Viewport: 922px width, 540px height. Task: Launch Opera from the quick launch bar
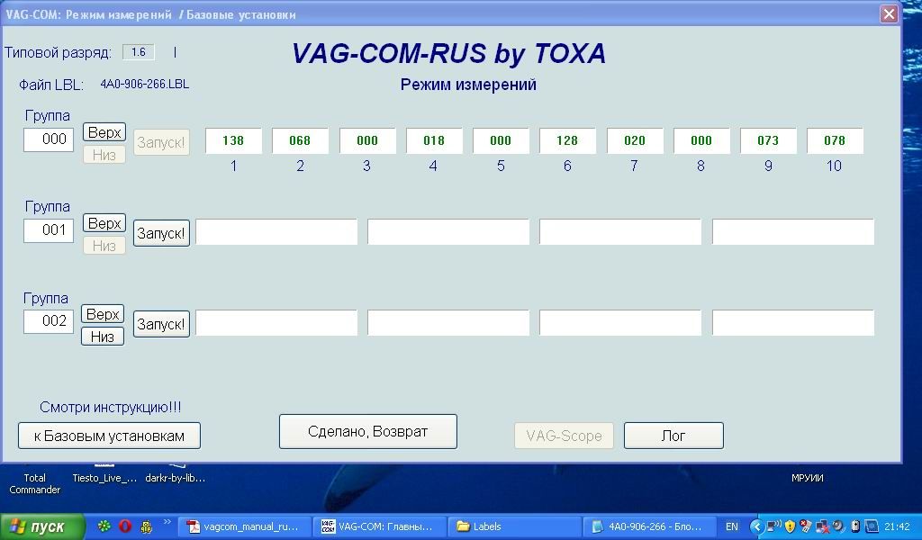point(125,526)
